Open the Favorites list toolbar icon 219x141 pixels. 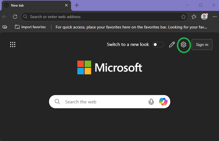(194, 17)
